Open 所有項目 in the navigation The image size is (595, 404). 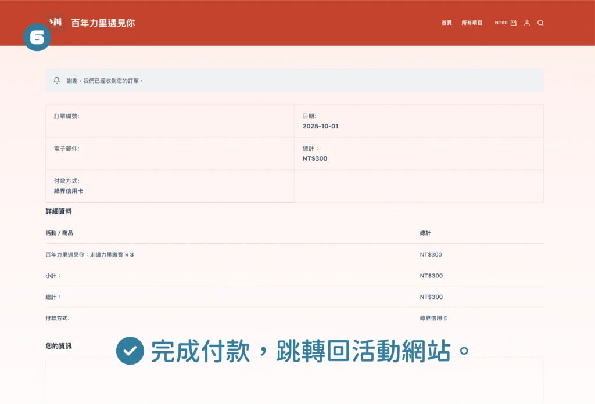click(x=472, y=23)
